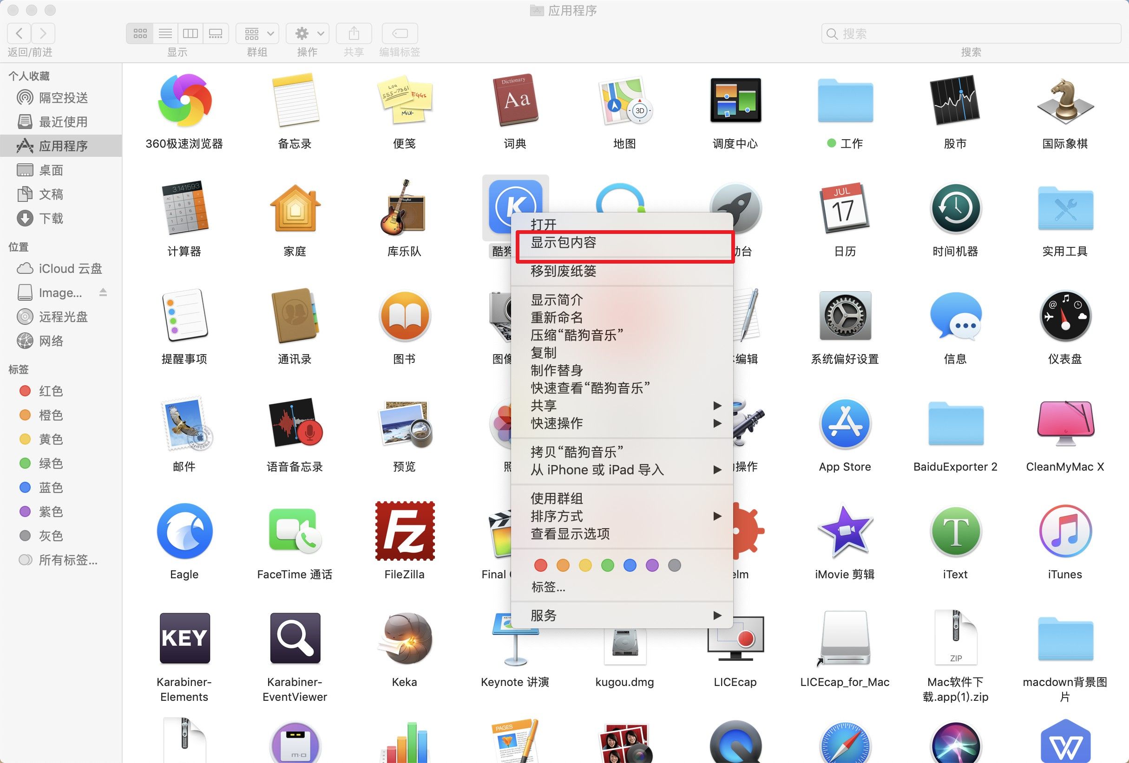Select the FileZilla app icon
The height and width of the screenshot is (763, 1129).
(404, 531)
